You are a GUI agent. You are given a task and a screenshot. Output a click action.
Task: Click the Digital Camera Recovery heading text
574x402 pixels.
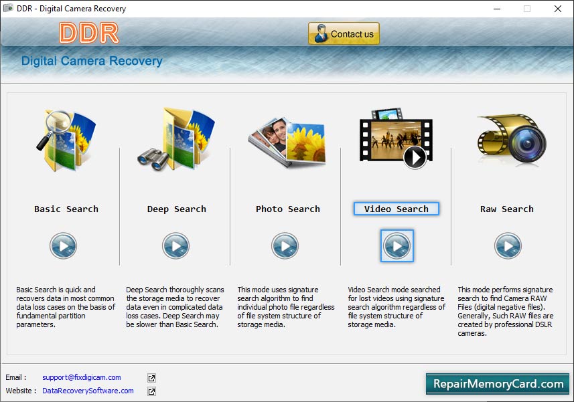[x=92, y=61]
